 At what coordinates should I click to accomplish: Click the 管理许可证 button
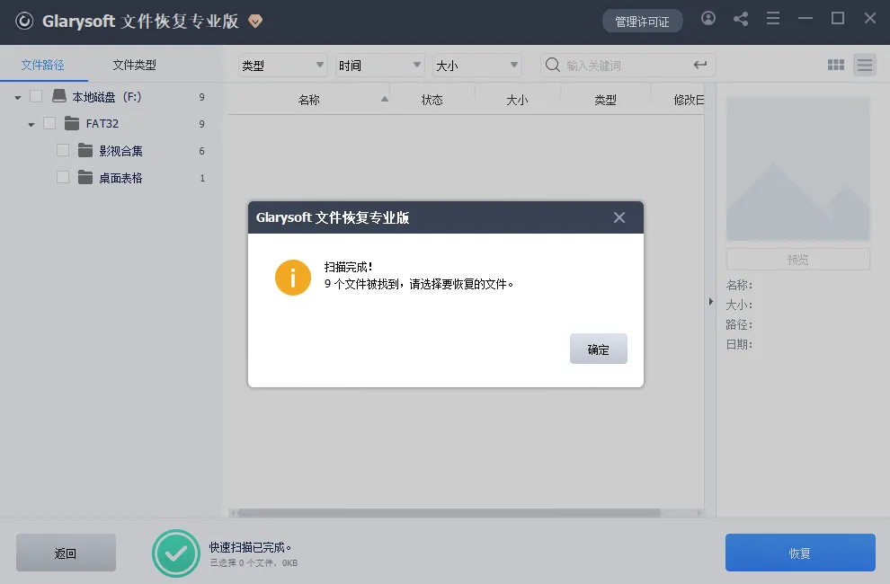click(642, 22)
